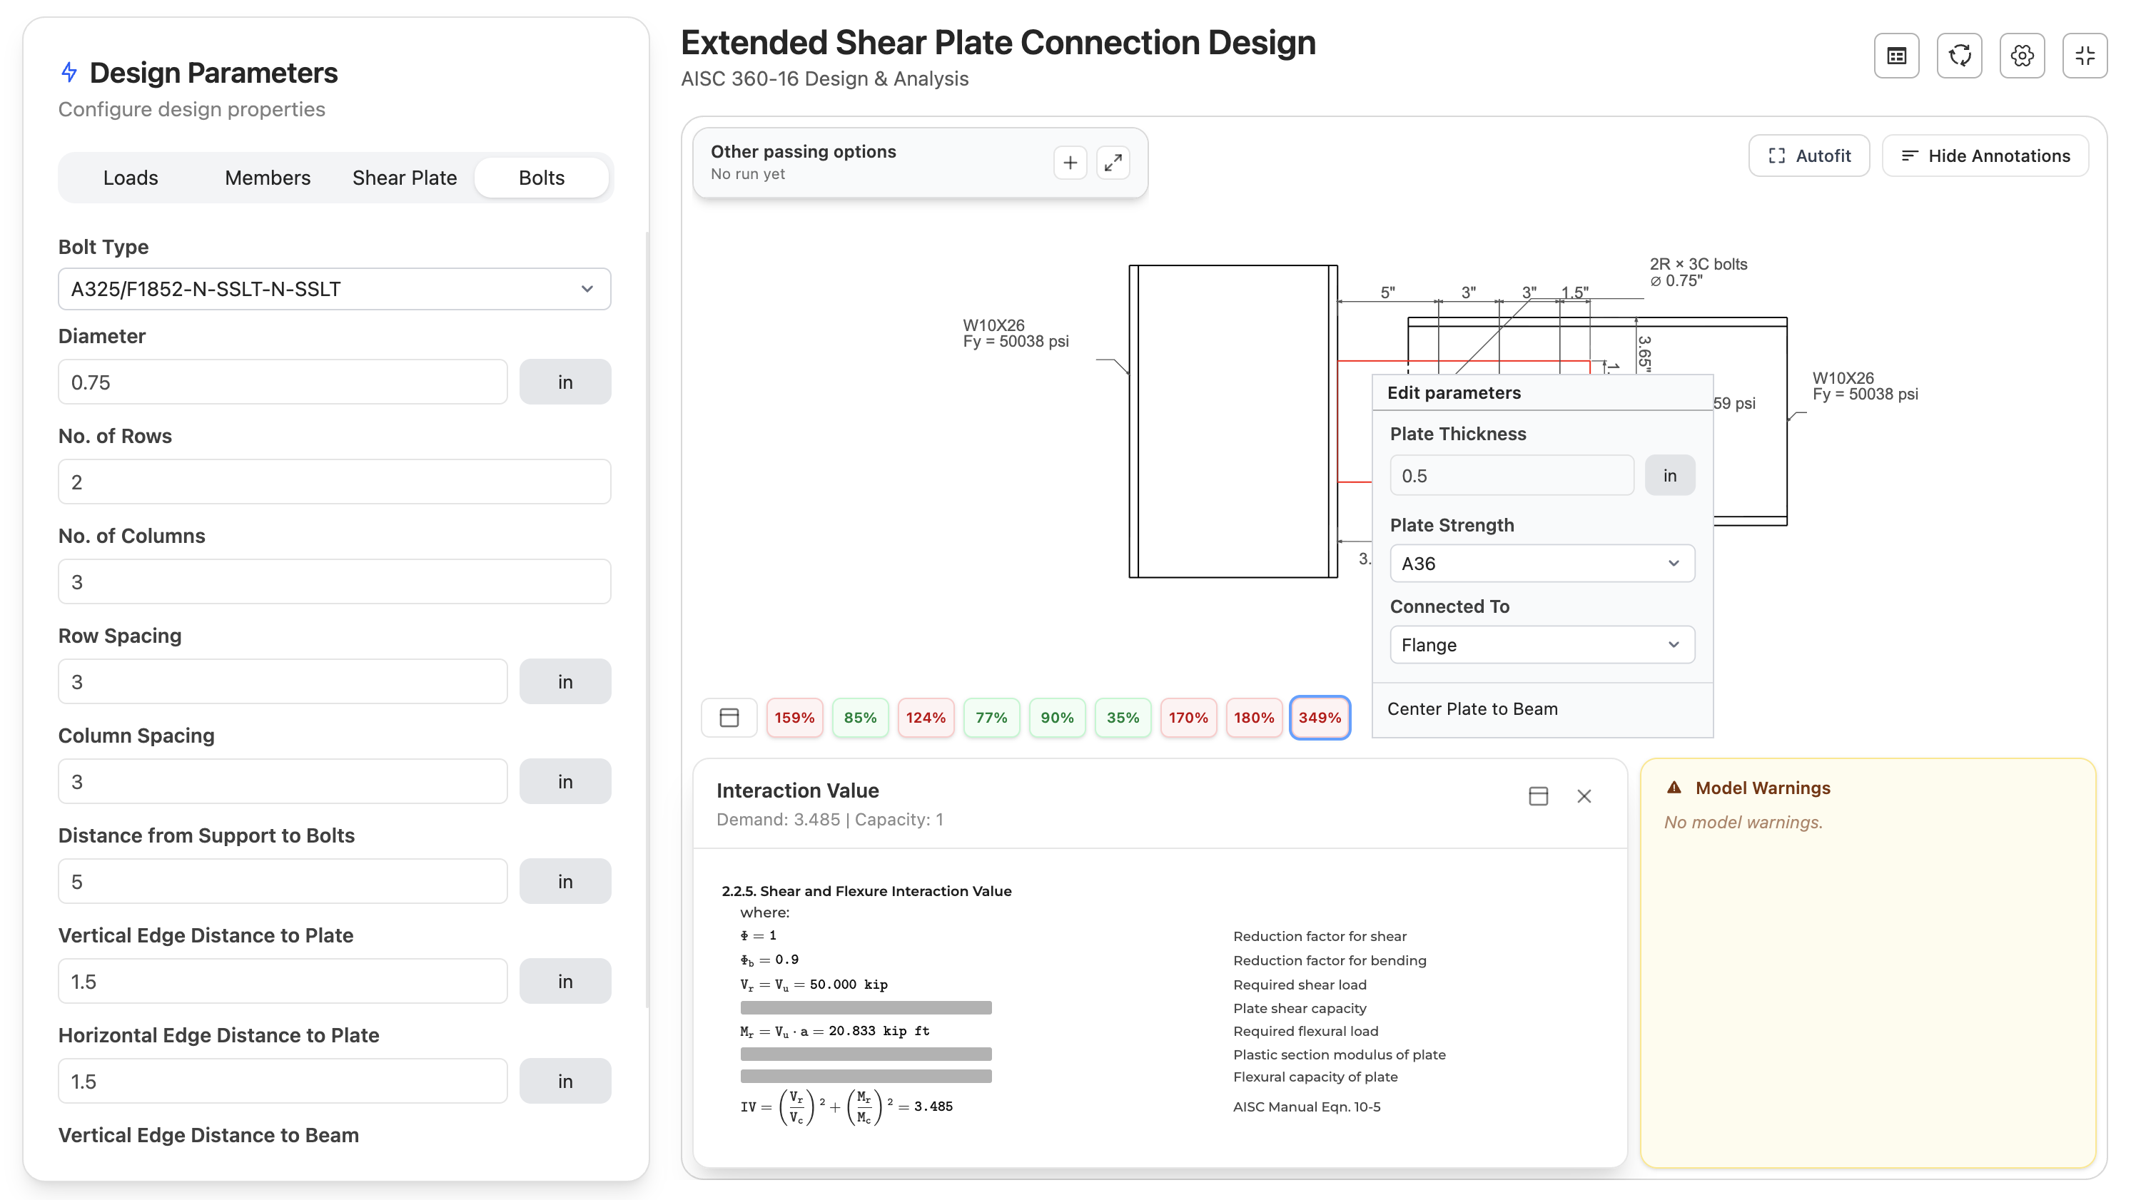Select the 35% check result chip
This screenshot has height=1200, width=2131.
1123,717
